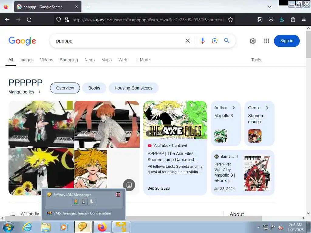The width and height of the screenshot is (311, 233).
Task: Switch to the Web tab
Action: coord(123,60)
